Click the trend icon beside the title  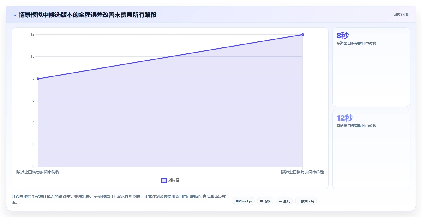[x=14, y=15]
